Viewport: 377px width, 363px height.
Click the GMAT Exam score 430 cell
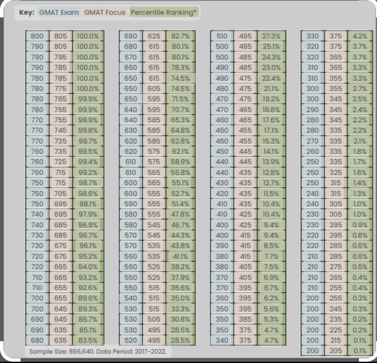[x=222, y=183]
